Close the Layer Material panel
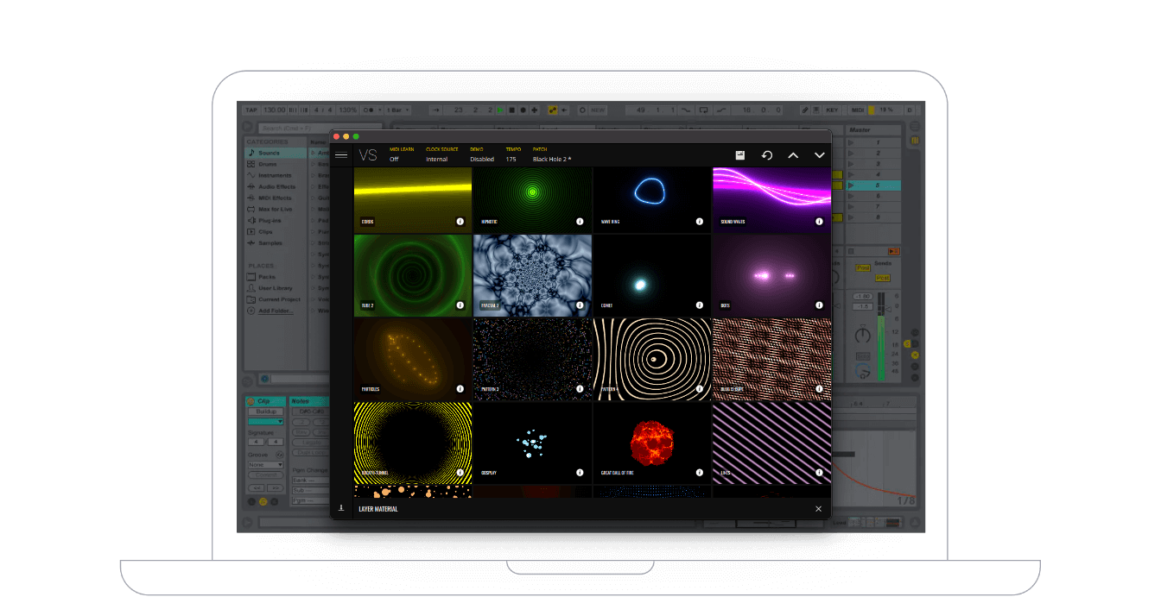The width and height of the screenshot is (1161, 597). 818,509
